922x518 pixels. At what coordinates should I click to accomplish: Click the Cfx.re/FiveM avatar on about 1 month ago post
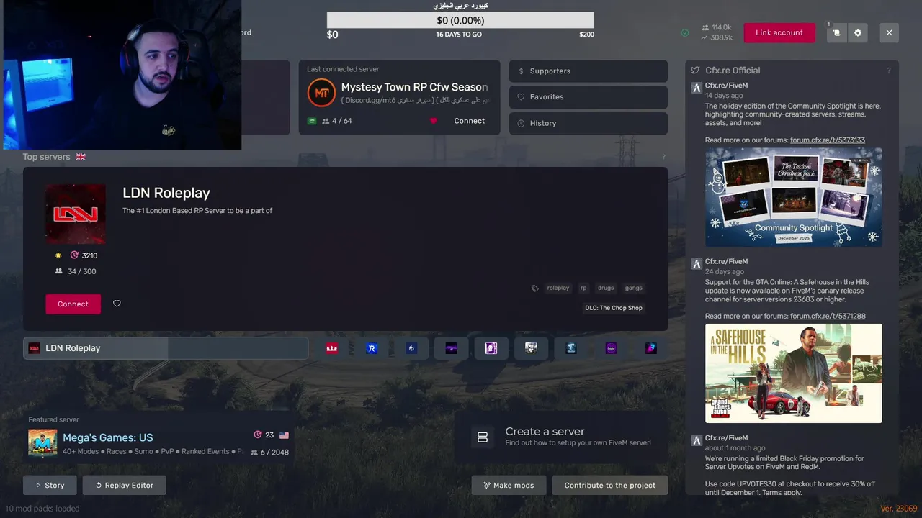click(x=697, y=440)
